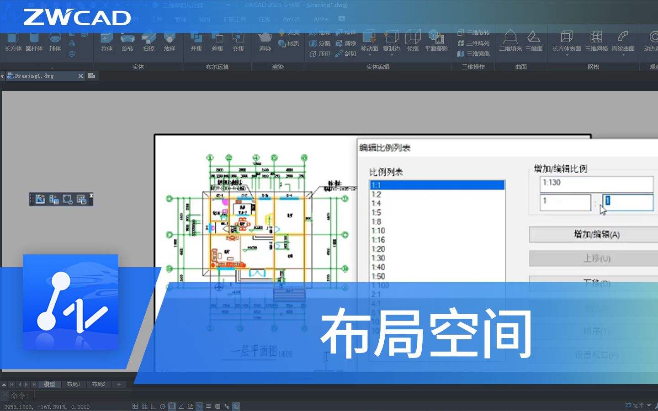Toggle lineweight display in status bar
Viewport: 658px width, 411px height.
208,406
